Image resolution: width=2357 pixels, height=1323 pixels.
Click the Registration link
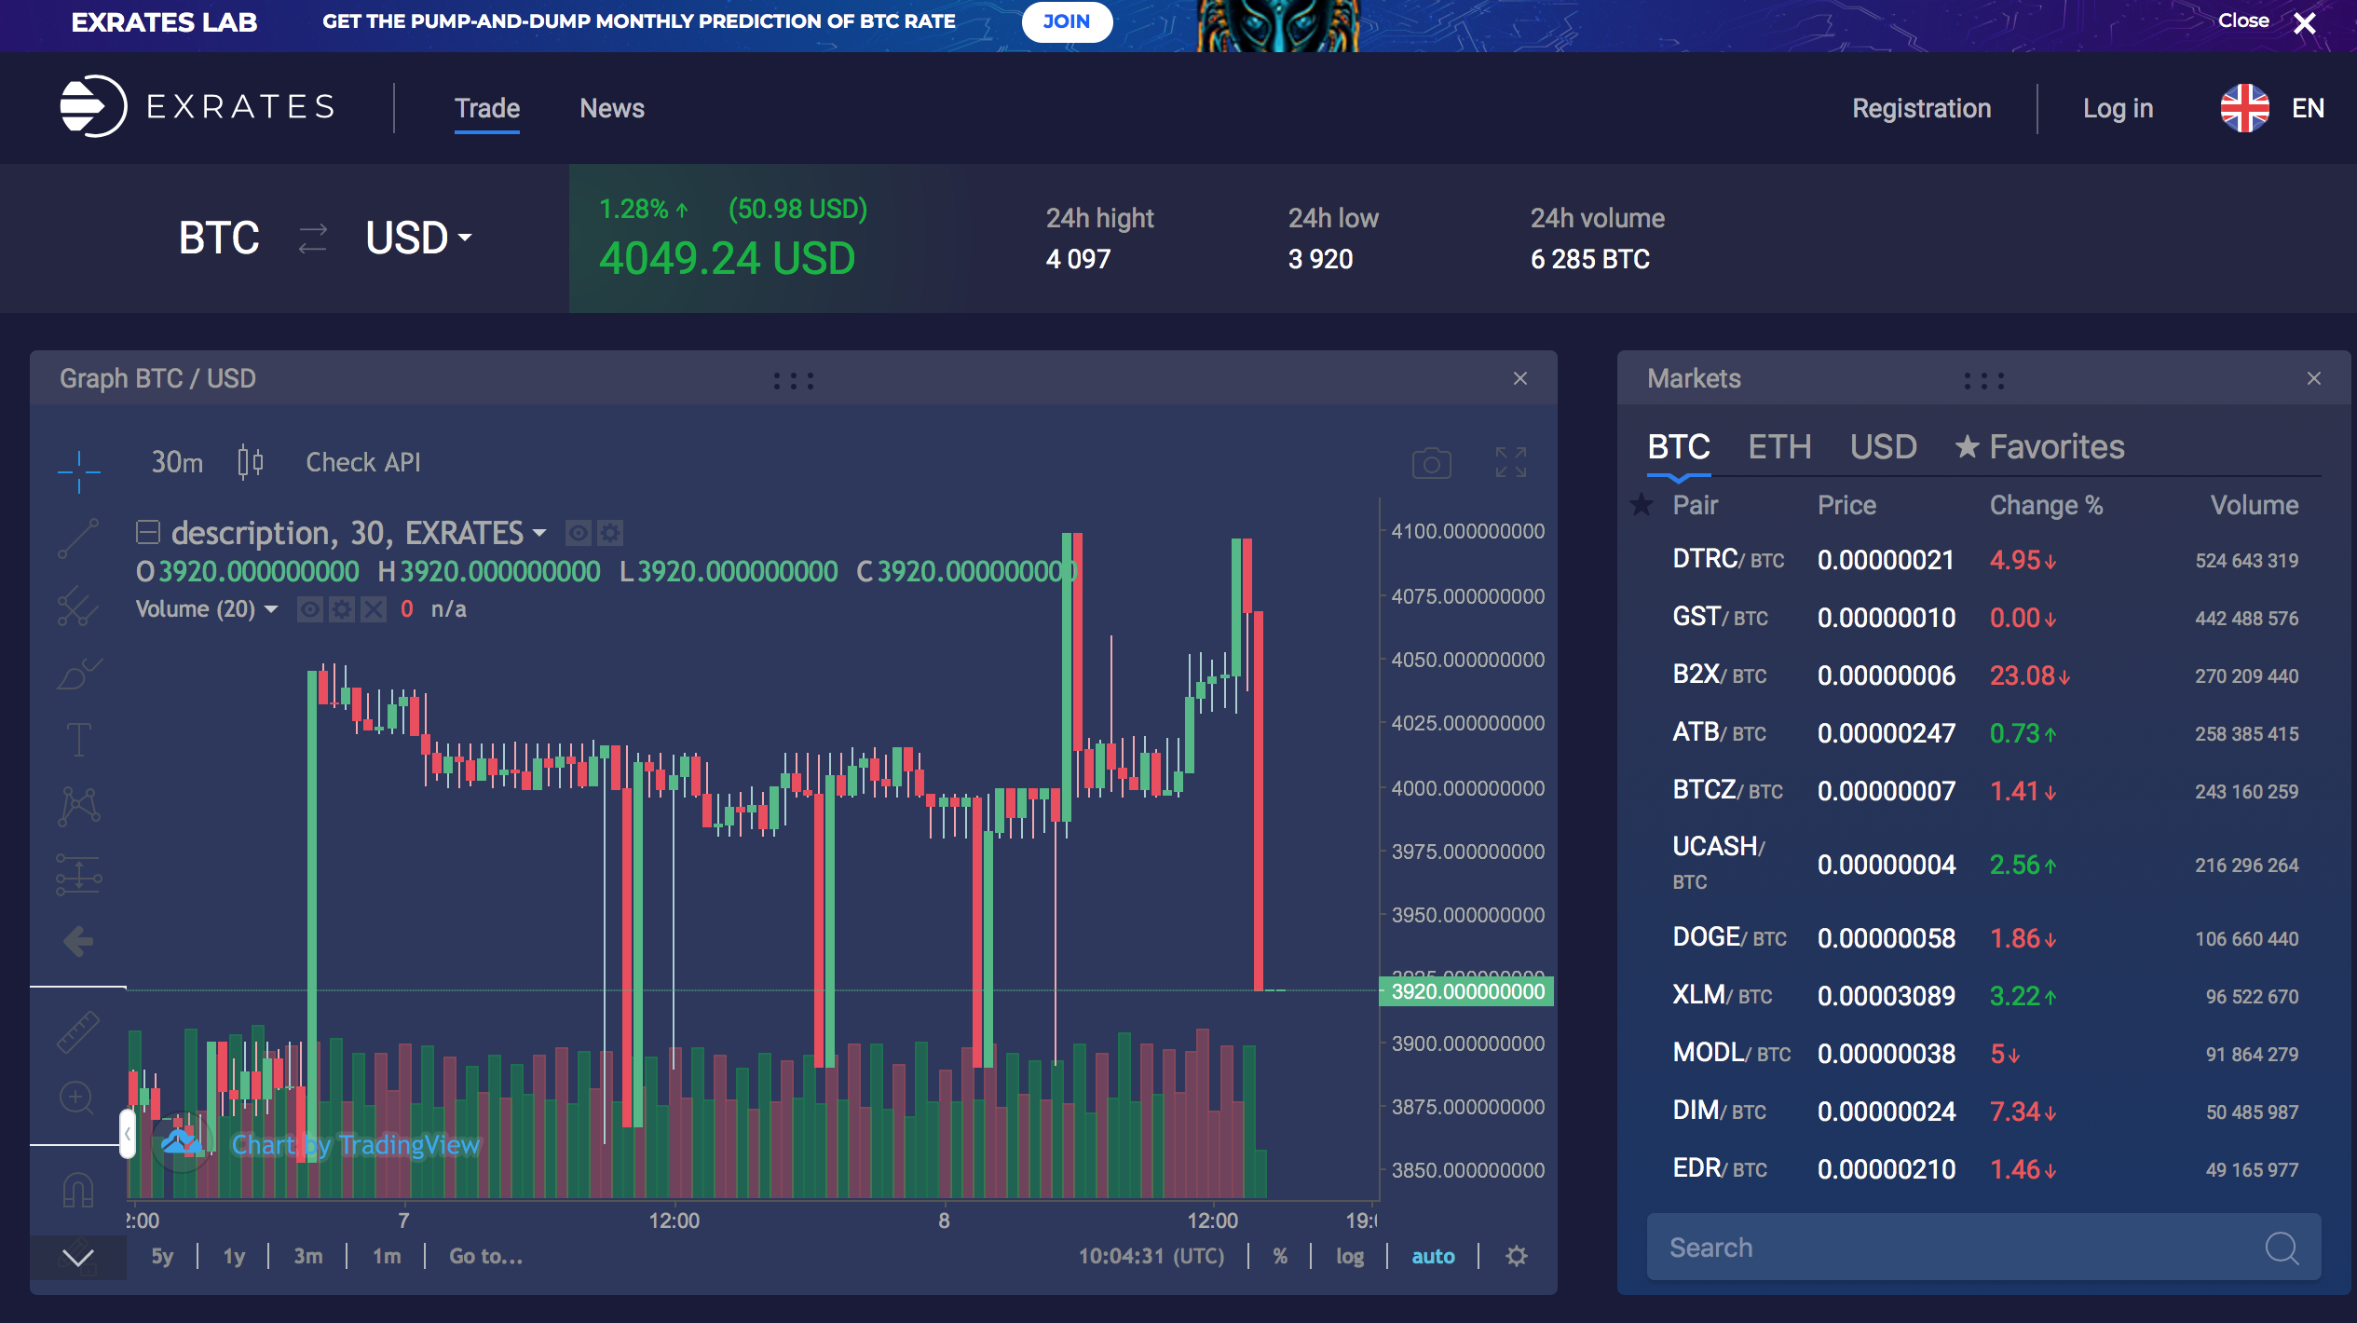point(1921,108)
